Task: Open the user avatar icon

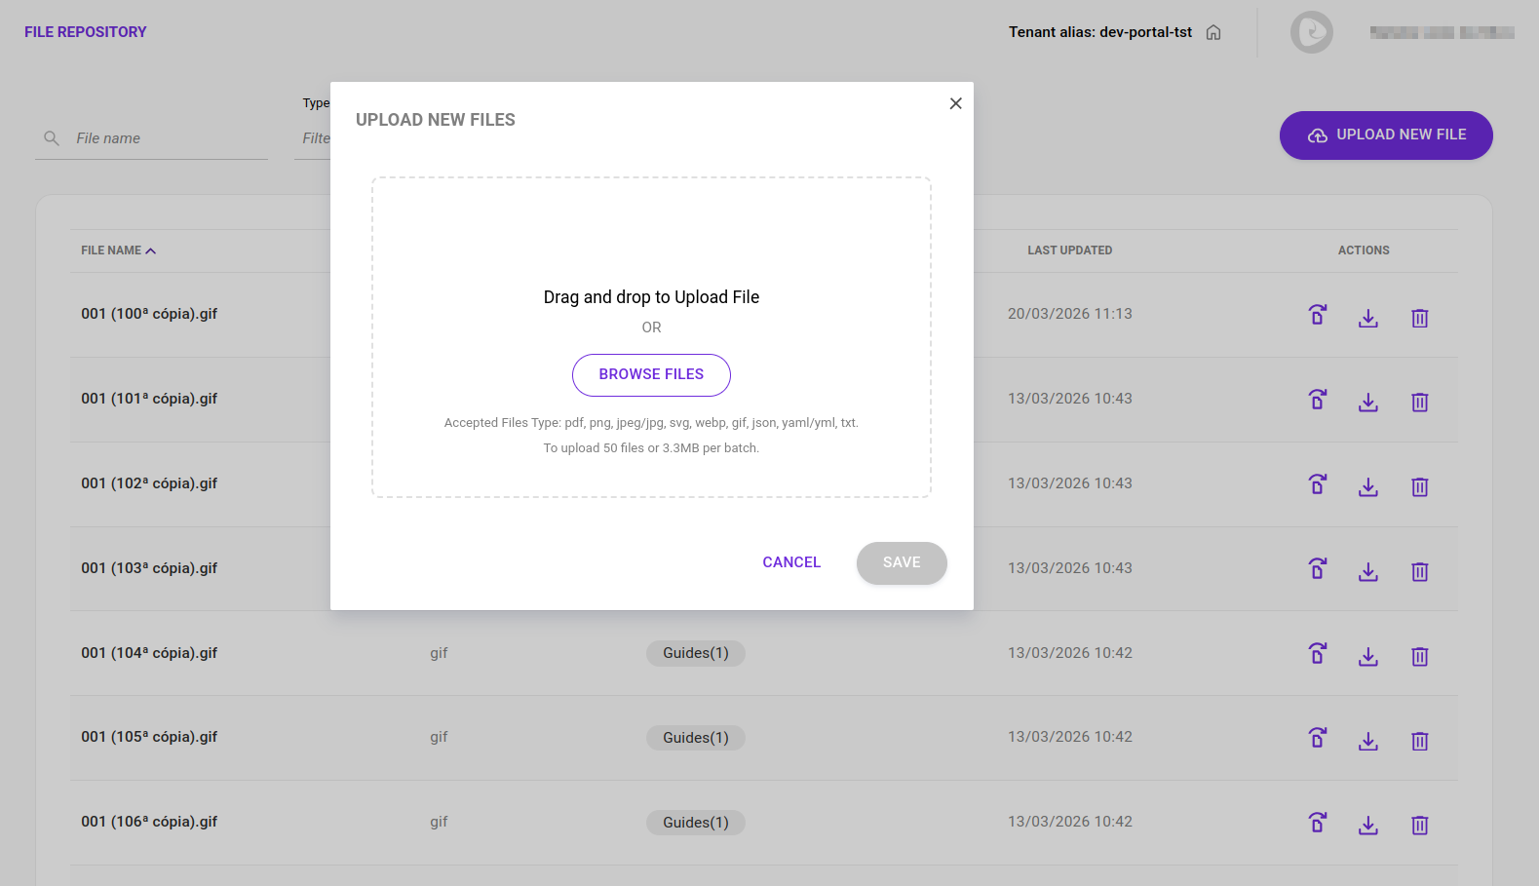Action: tap(1312, 32)
